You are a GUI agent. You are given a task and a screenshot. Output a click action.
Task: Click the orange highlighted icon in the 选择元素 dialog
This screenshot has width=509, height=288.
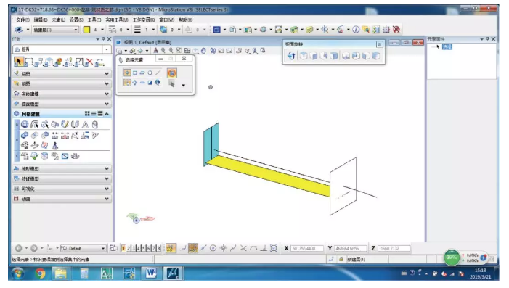tap(171, 73)
